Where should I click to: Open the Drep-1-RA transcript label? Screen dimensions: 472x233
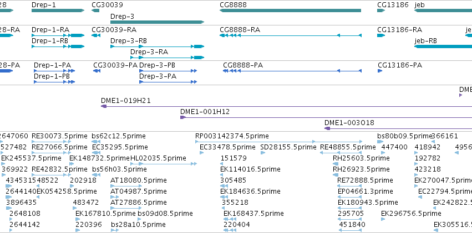50,30
